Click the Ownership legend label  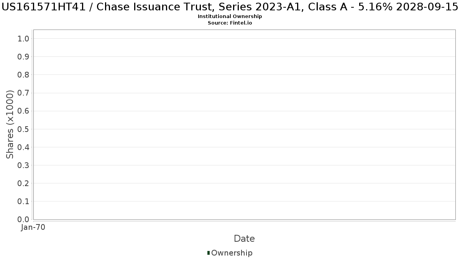[x=232, y=253]
